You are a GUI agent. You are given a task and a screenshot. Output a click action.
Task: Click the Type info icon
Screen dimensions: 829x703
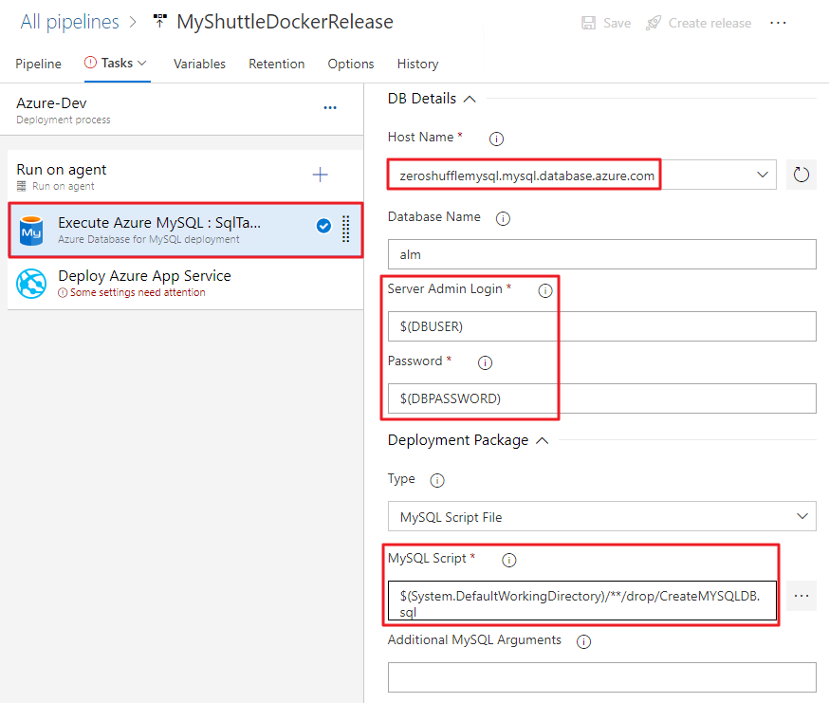coord(437,480)
